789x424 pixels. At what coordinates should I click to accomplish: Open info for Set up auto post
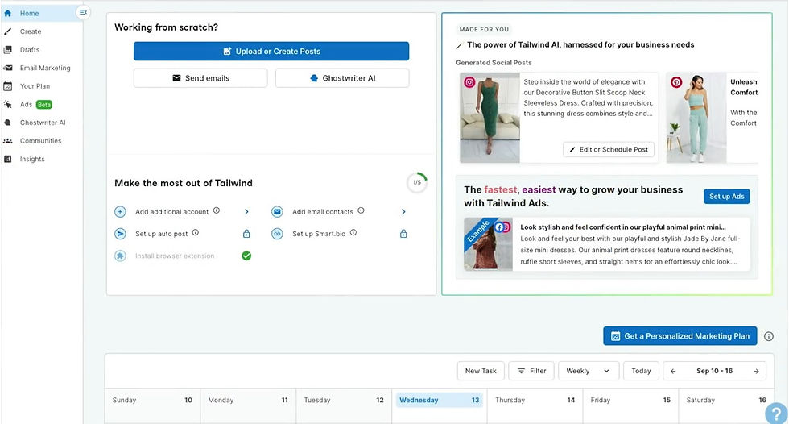click(195, 233)
